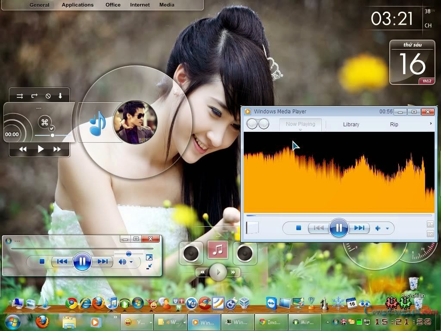Open the Office menu on the top launcher
This screenshot has height=331, width=441.
pyautogui.click(x=113, y=5)
